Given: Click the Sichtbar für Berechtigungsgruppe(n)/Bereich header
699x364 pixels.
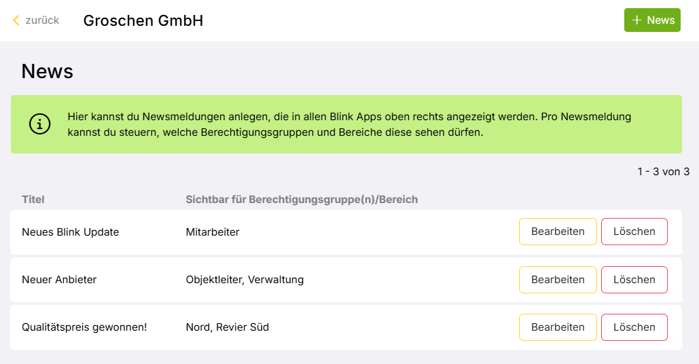Looking at the screenshot, I should 302,200.
